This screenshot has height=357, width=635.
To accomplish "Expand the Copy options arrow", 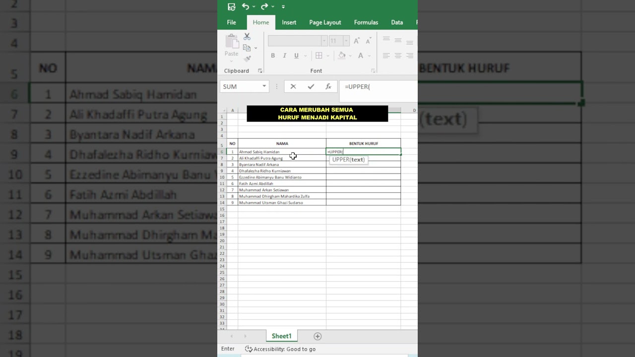I will click(255, 48).
